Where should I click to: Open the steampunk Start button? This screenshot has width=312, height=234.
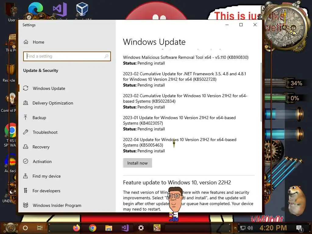(10, 228)
